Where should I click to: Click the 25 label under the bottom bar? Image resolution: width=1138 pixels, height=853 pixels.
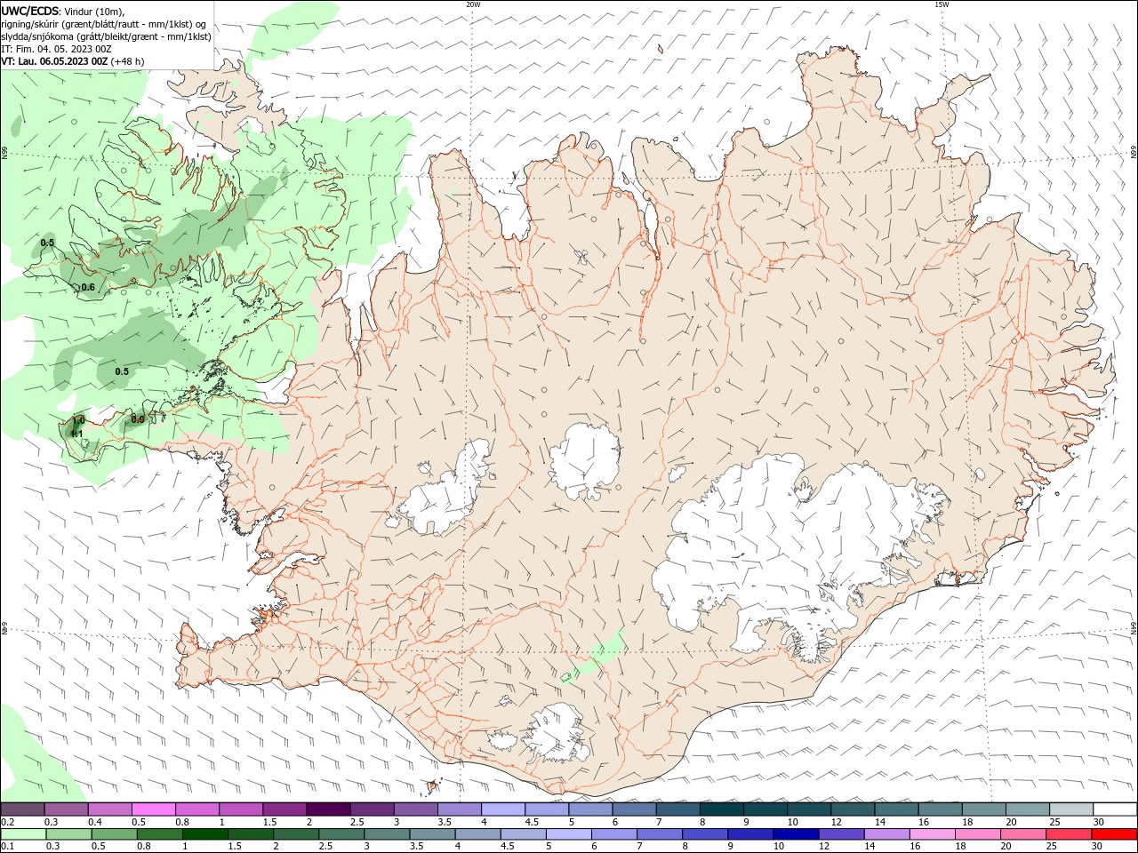tap(1051, 847)
